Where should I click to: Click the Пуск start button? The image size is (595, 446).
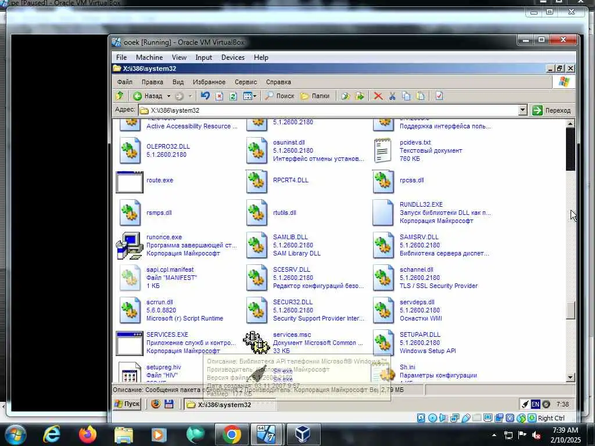(127, 404)
